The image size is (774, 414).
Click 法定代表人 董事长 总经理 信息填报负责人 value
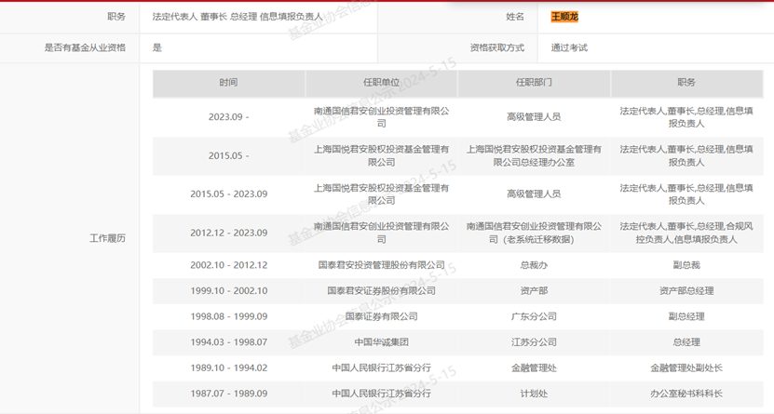point(238,17)
